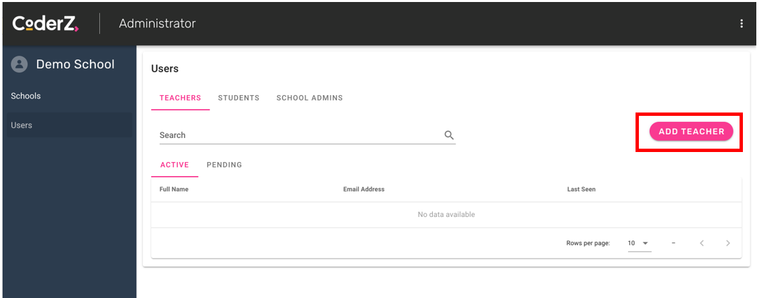759x298 pixels.
Task: Open Schools in the sidebar
Action: tap(26, 96)
